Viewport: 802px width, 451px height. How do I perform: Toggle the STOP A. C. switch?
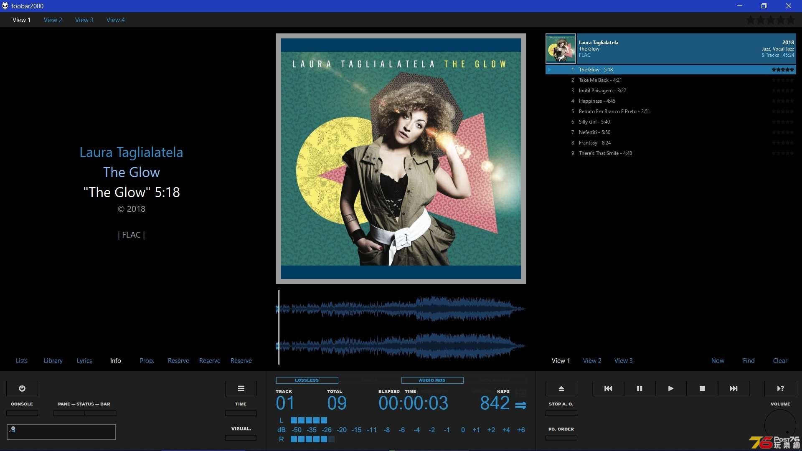(x=561, y=413)
